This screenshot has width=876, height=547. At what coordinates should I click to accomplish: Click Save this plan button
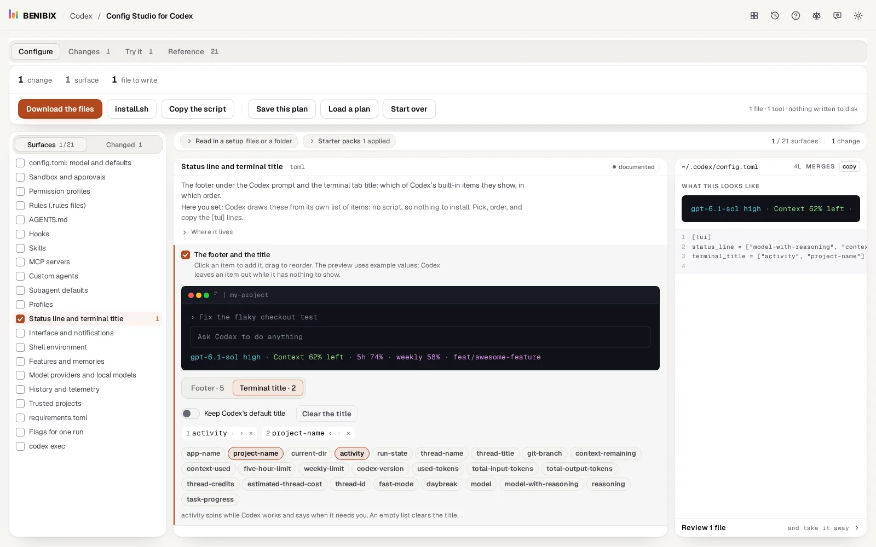[282, 109]
